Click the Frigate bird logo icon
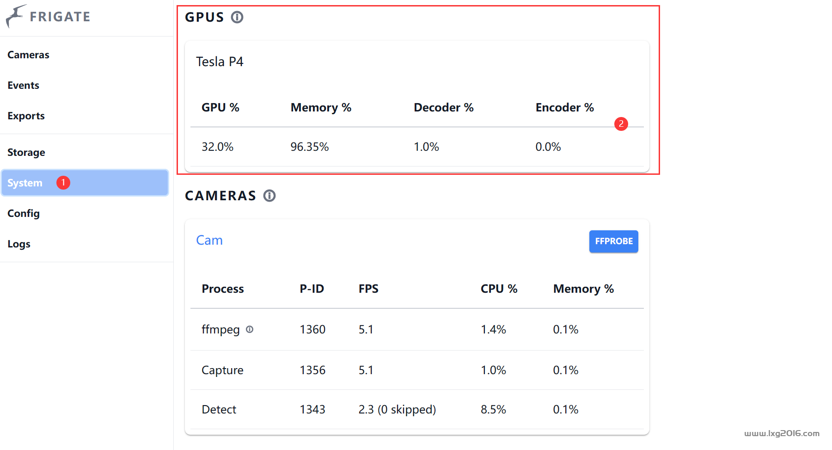This screenshot has height=450, width=832. tap(16, 16)
